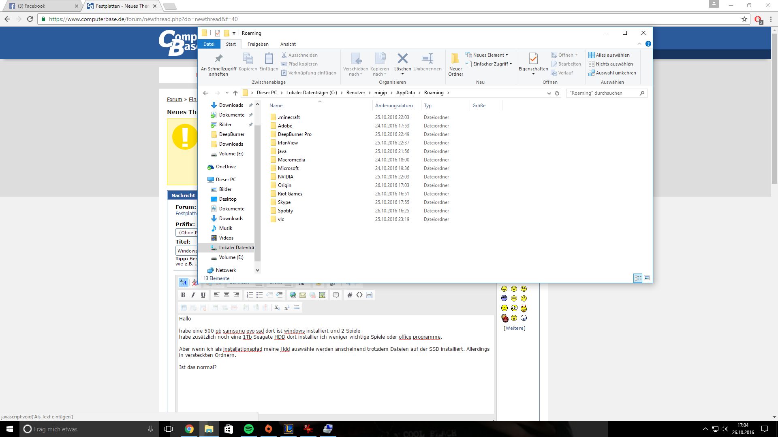Image resolution: width=778 pixels, height=437 pixels.
Task: Click the Umbenennen icon in the ribbon
Action: pyautogui.click(x=427, y=58)
